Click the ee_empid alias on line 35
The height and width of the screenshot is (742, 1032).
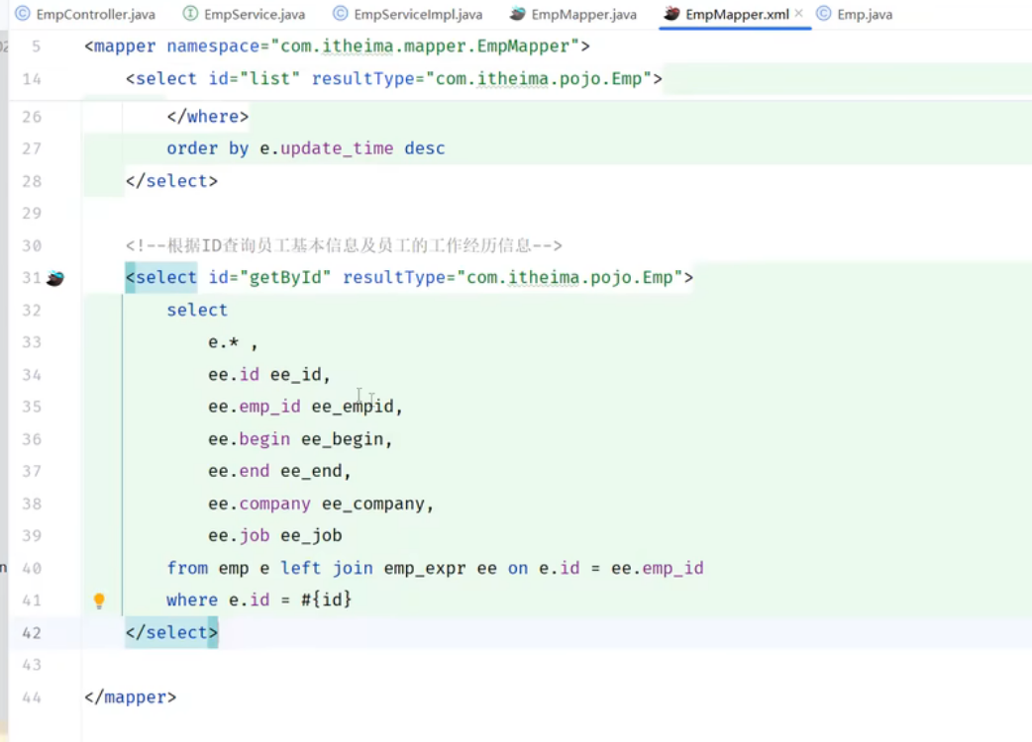pyautogui.click(x=353, y=407)
